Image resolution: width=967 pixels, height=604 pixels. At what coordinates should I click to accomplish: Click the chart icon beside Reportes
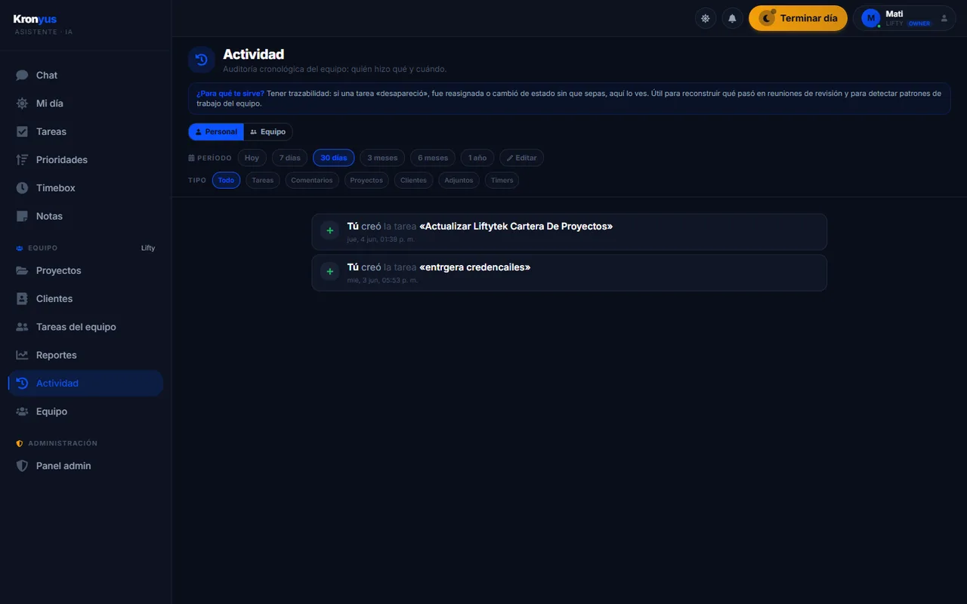point(22,355)
